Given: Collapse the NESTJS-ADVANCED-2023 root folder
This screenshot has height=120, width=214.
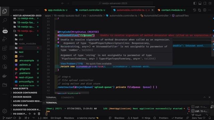Looking at the screenshot, I should click(x=26, y=16).
